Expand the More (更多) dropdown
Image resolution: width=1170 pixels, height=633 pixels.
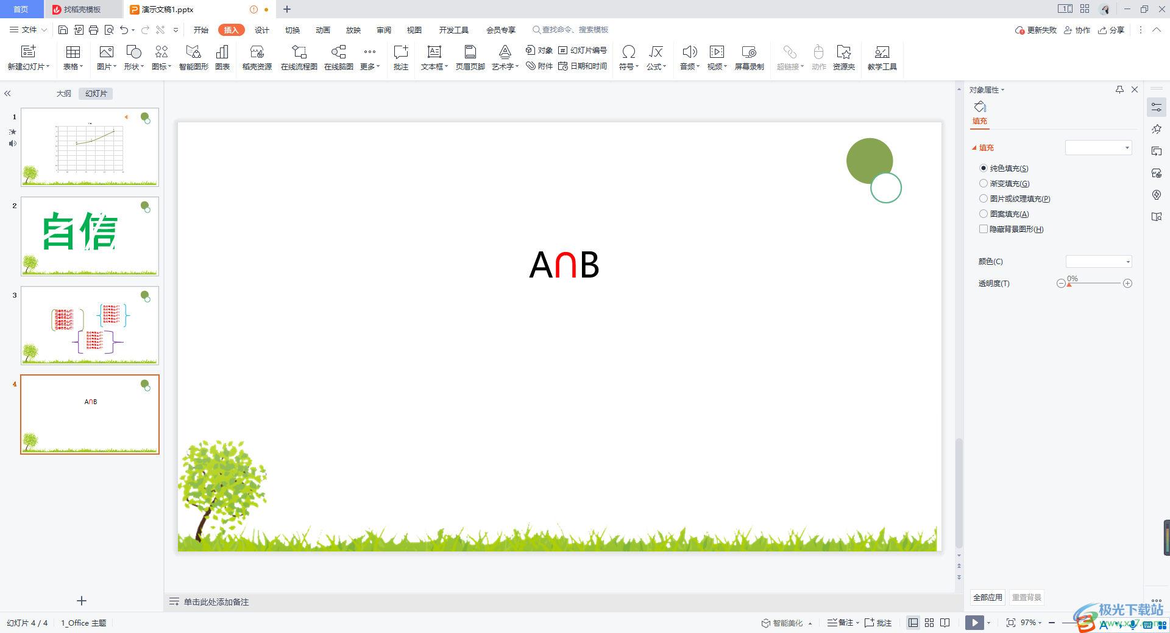click(x=370, y=58)
